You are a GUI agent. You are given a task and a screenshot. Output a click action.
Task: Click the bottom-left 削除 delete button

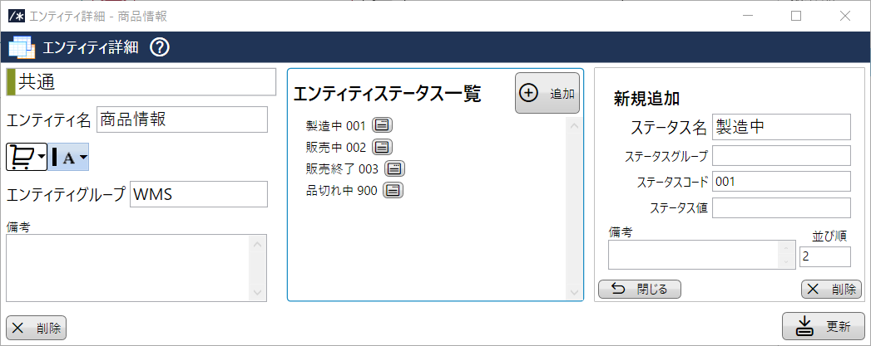pyautogui.click(x=36, y=328)
